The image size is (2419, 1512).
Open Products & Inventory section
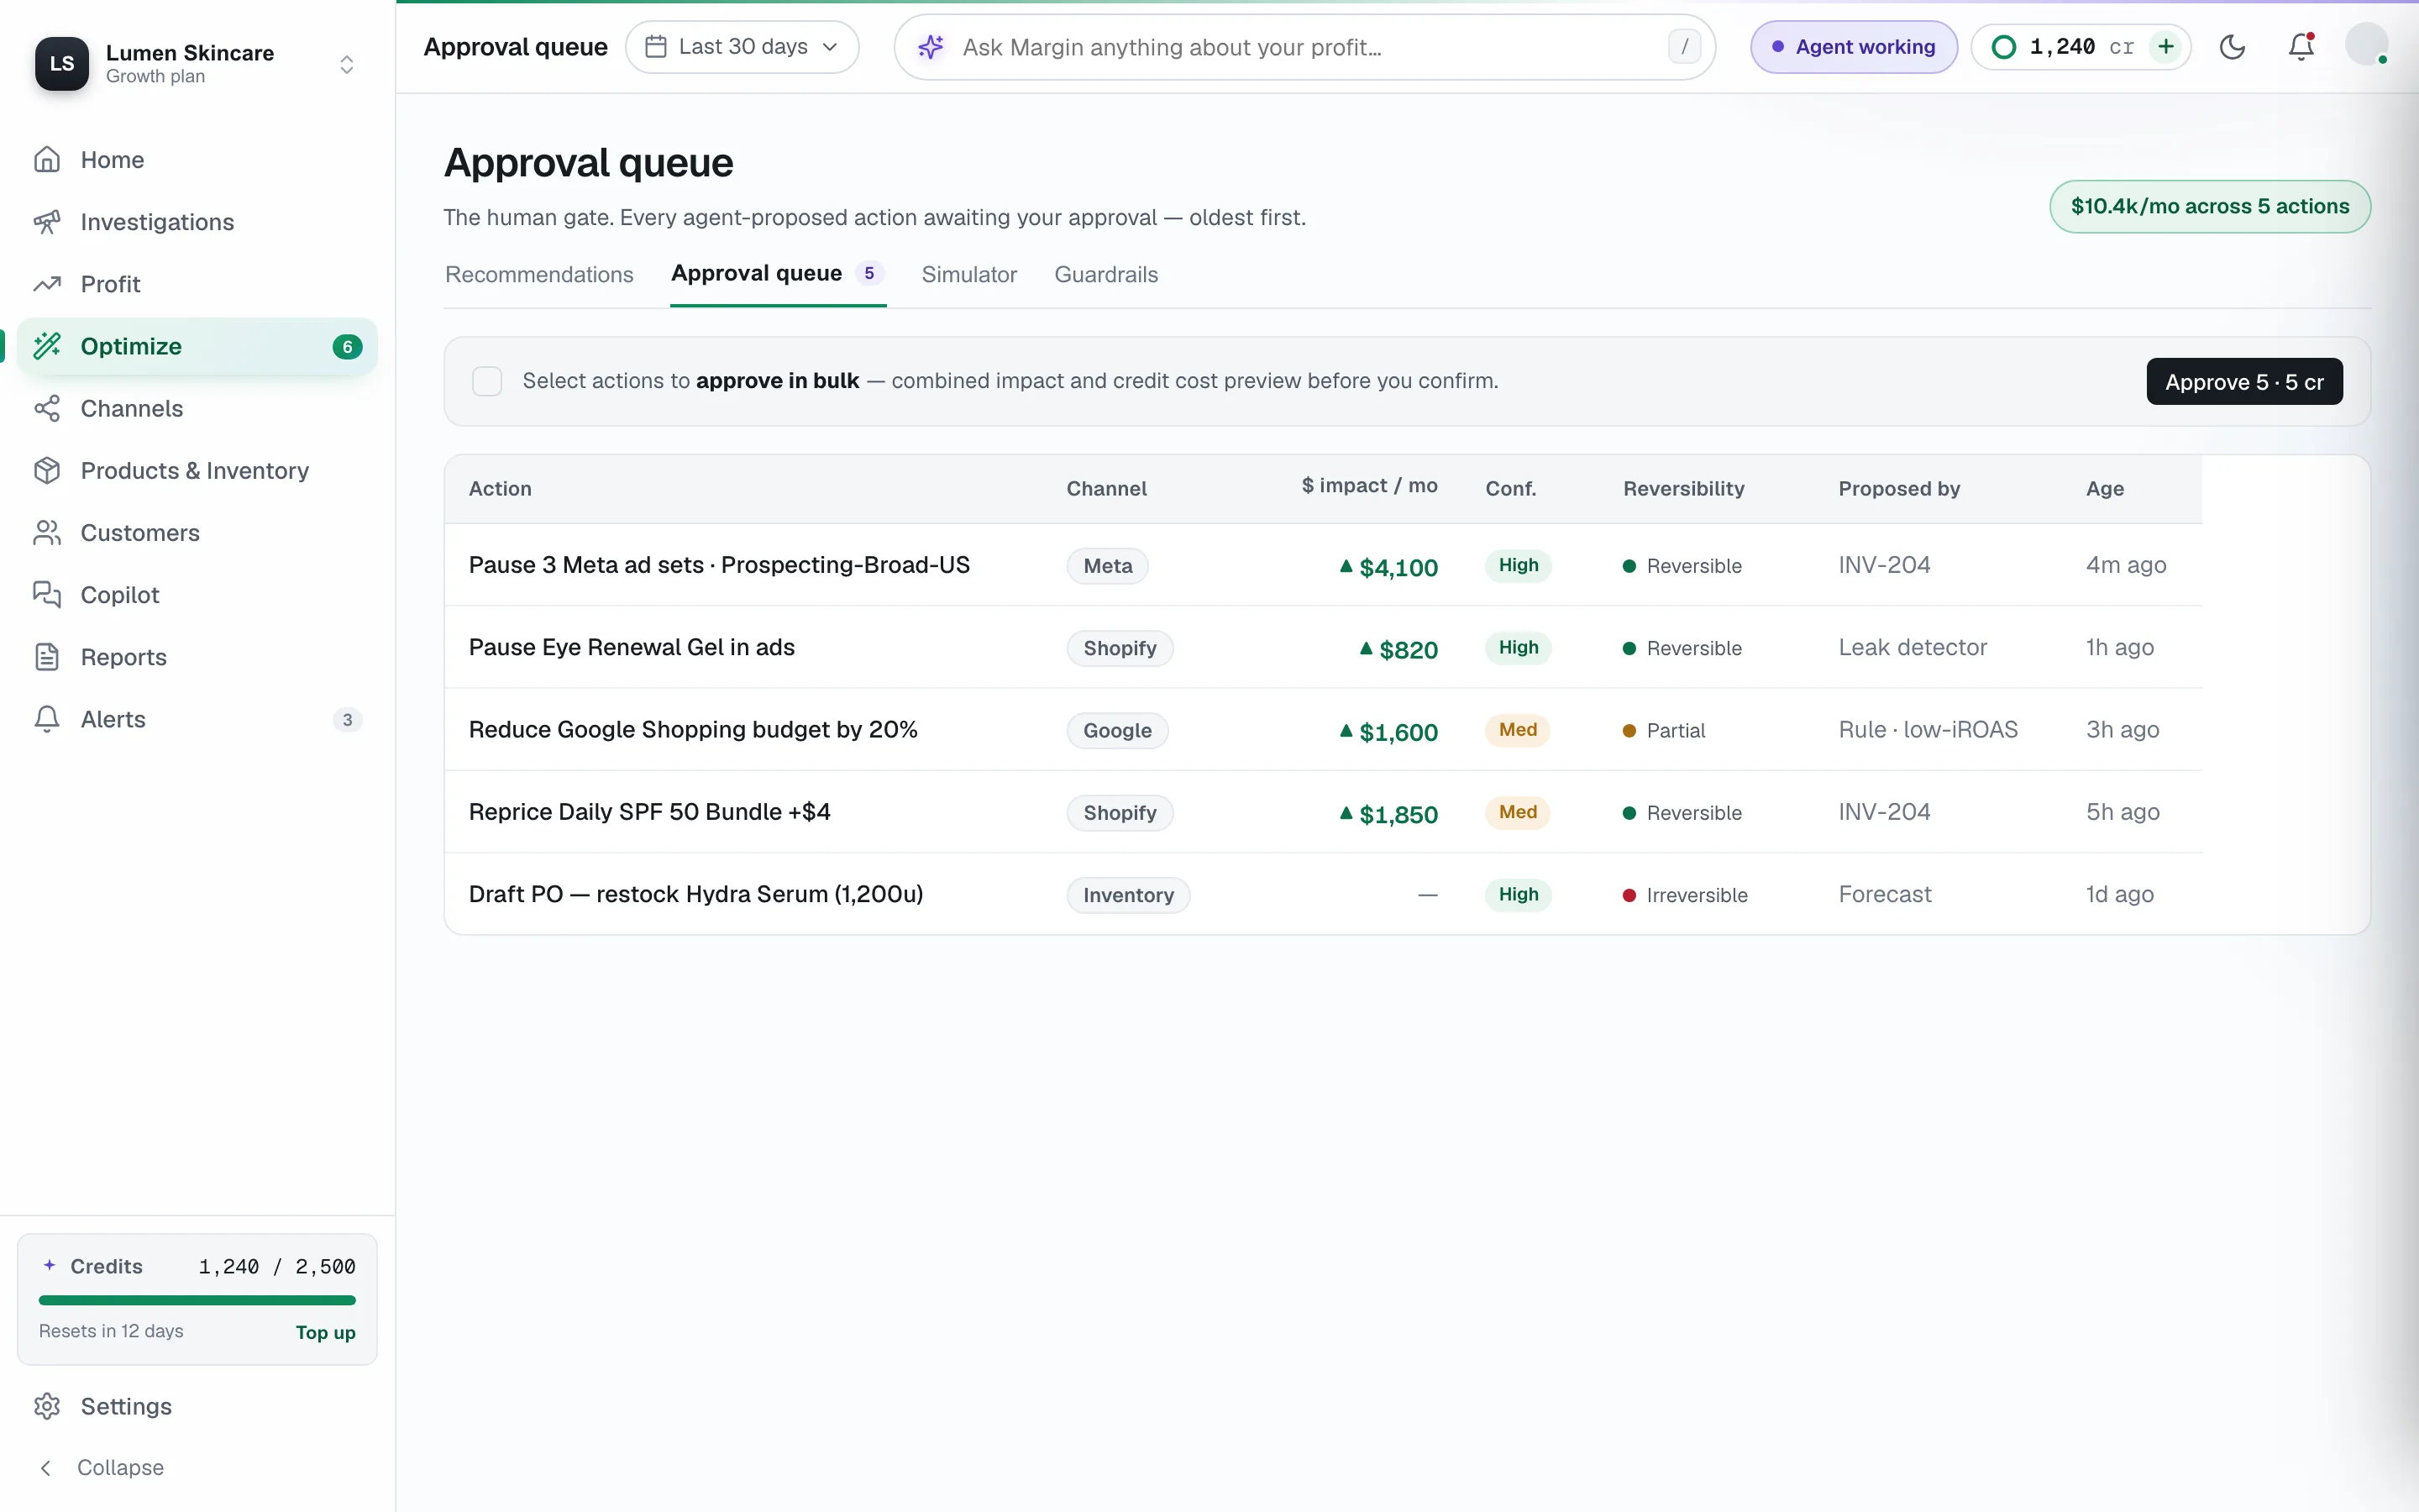(197, 470)
